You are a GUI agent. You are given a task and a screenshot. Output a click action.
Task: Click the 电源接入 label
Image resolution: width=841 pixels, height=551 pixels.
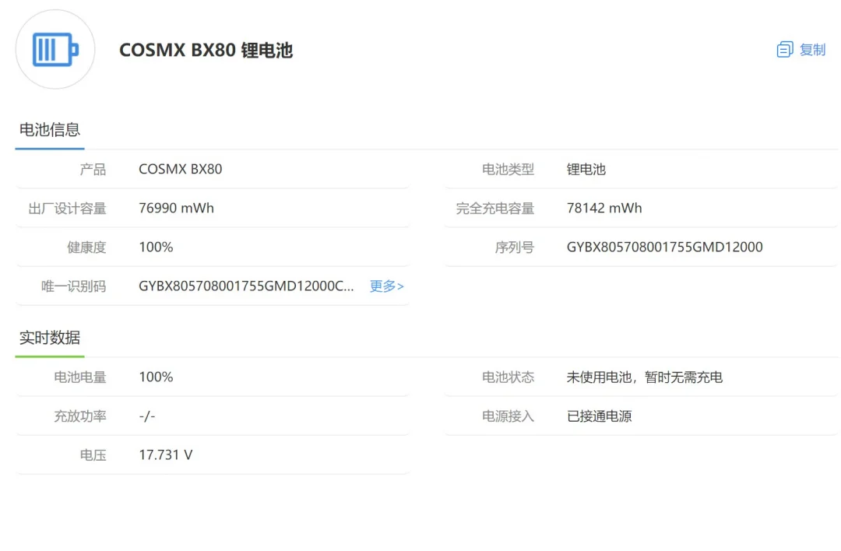[x=508, y=416]
